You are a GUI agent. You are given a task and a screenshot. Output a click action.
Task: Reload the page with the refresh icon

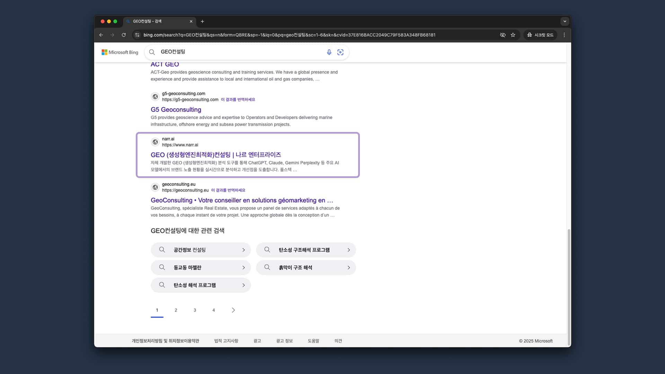pyautogui.click(x=124, y=35)
